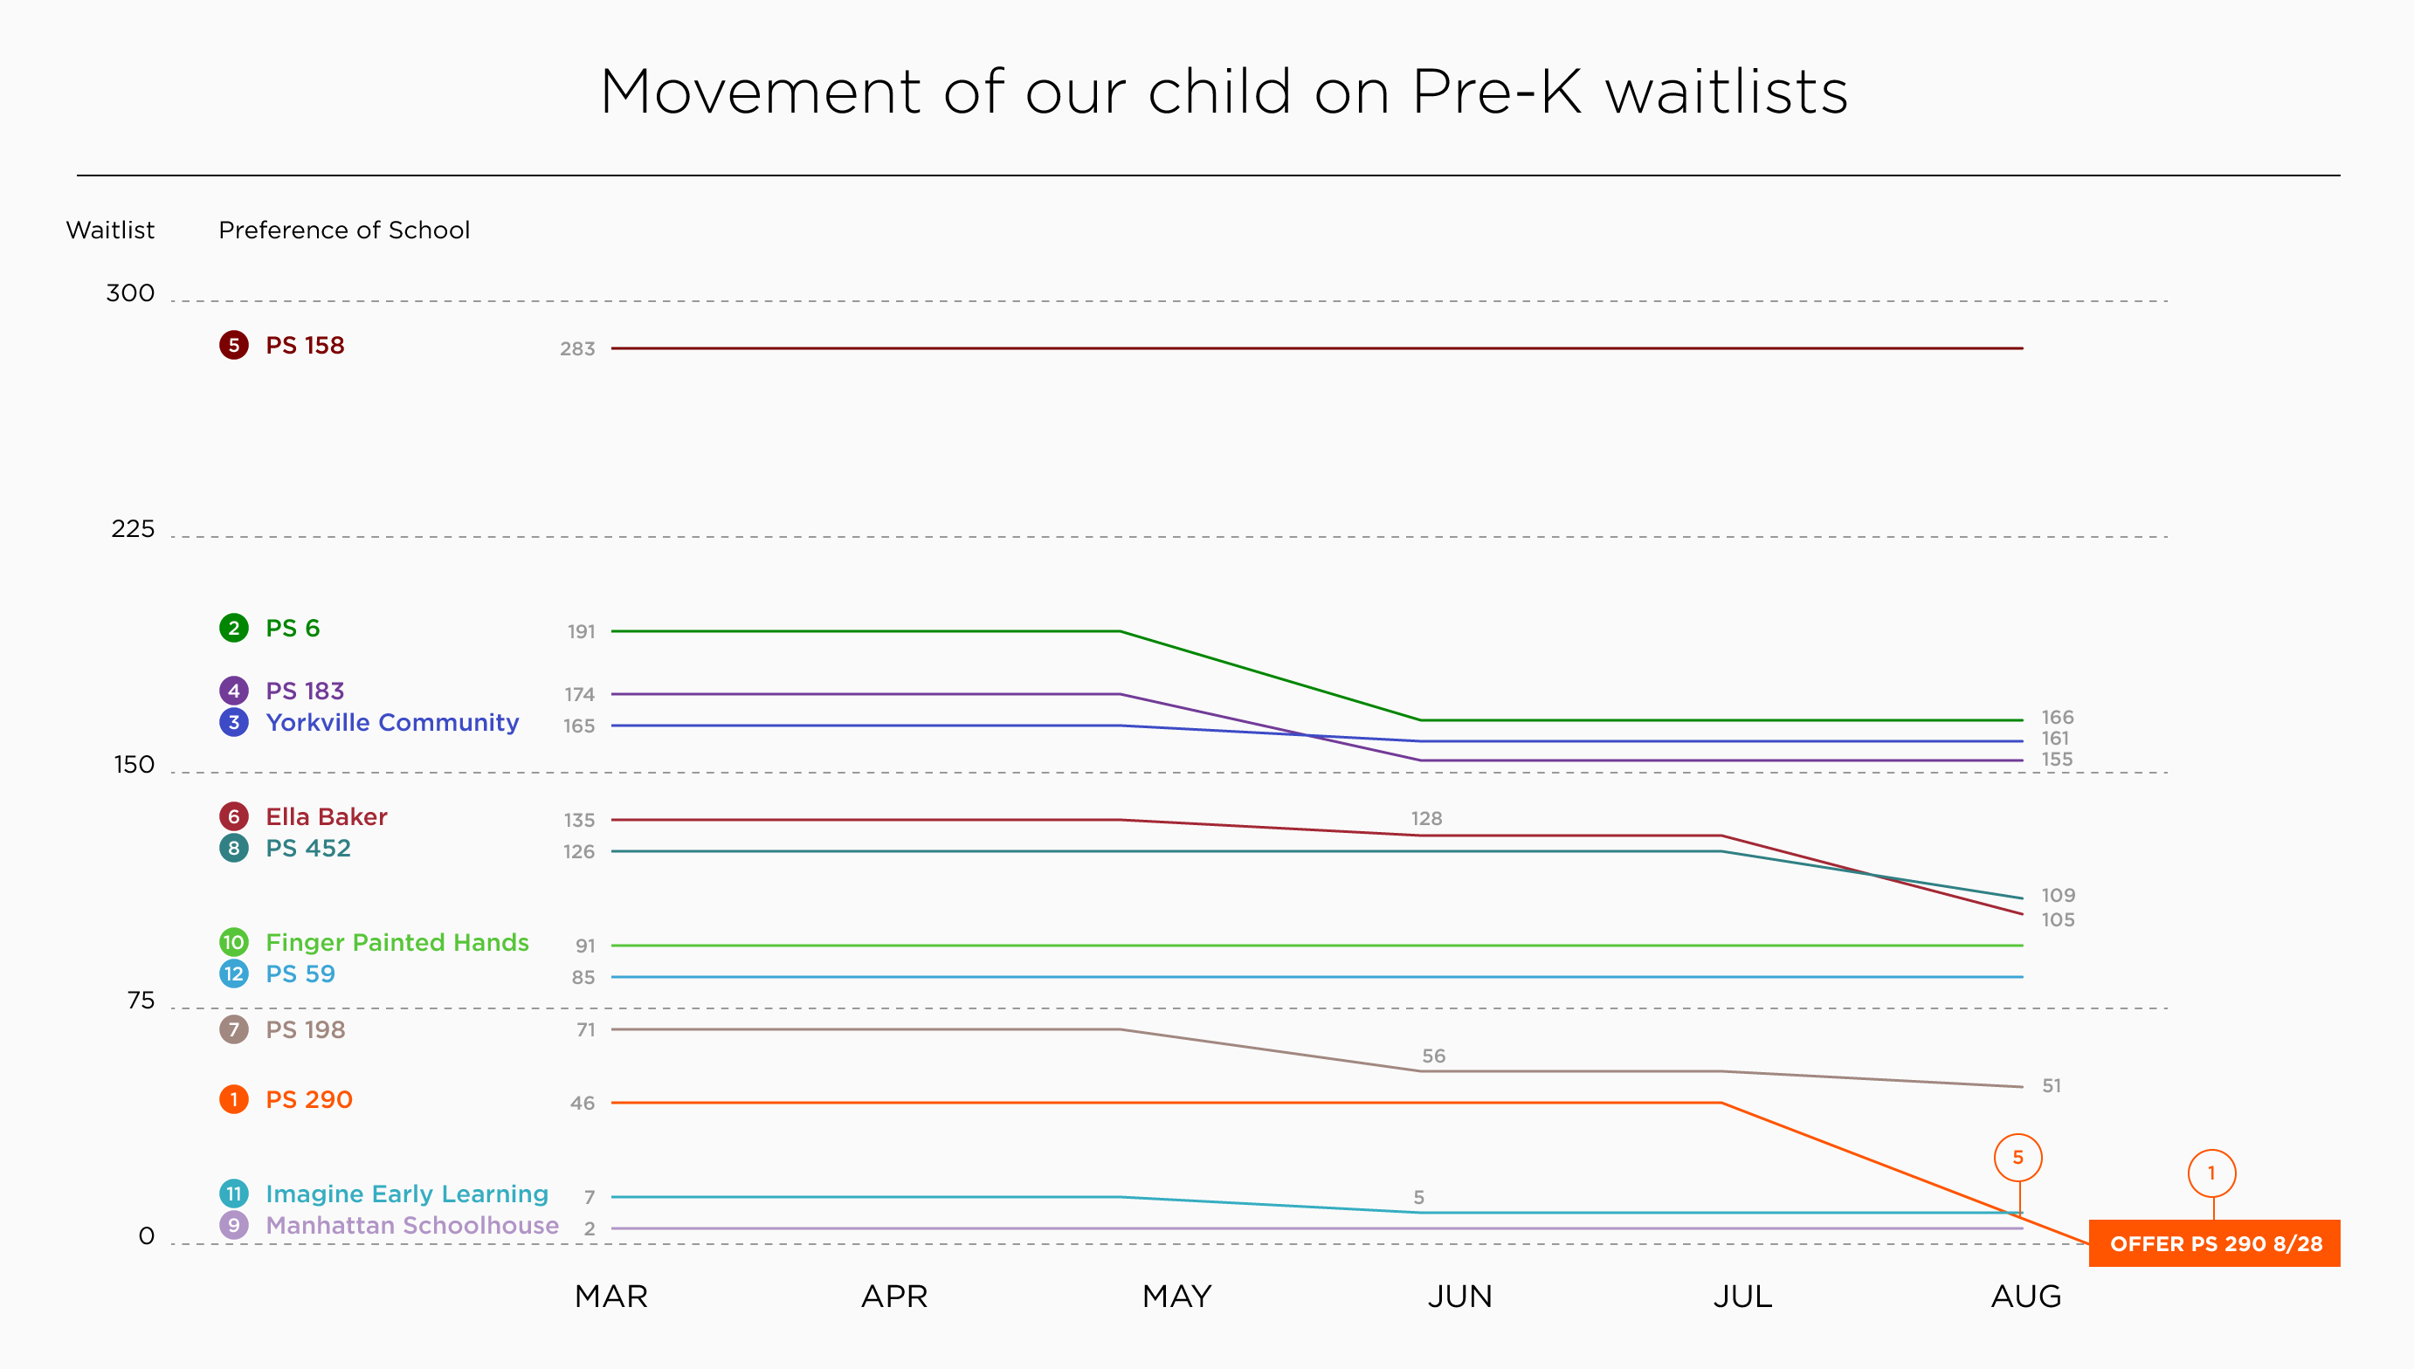This screenshot has height=1369, width=2414.
Task: Click the outlined orange 5 circle marker near AUG
Action: (x=2017, y=1158)
